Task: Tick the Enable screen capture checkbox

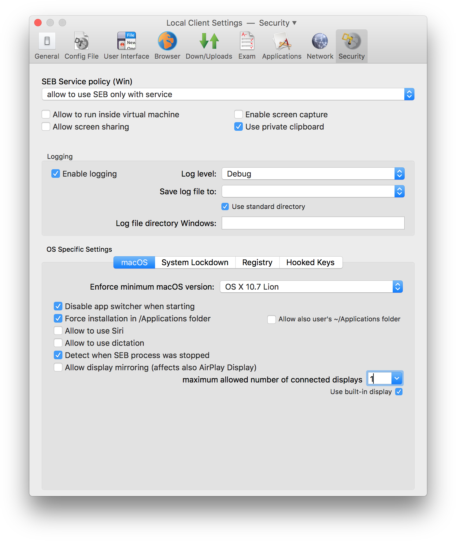Action: 239,114
